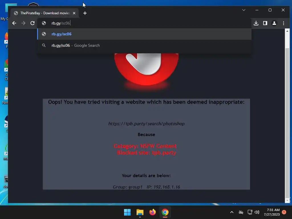This screenshot has width=292, height=219.
Task: Click the Group: group1 IP: 192.168.1.16 details text
Action: click(x=146, y=187)
